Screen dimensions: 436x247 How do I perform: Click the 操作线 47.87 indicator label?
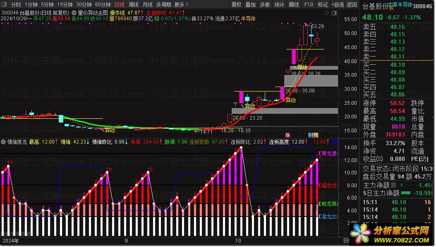[x=127, y=13]
